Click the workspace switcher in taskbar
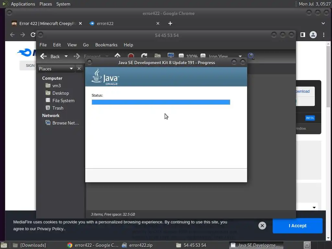332x249 pixels. [x=307, y=245]
